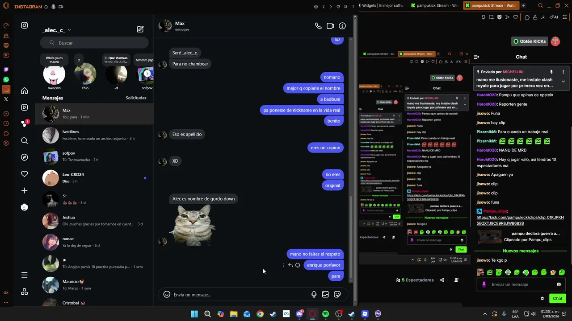Viewport: 572px width, 321px height.
Task: Expand the pinned message from MICHELLINI
Action: (x=563, y=82)
